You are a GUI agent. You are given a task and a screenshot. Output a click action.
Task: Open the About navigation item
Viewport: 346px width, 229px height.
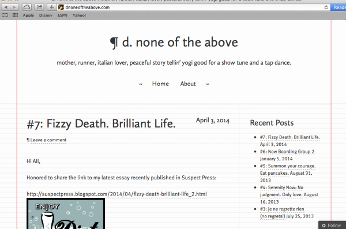pos(188,84)
